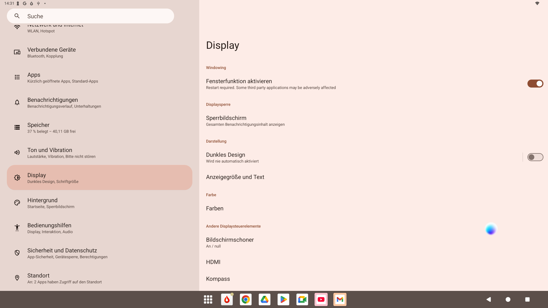
Task: Tap the recent apps square button
Action: (x=527, y=299)
